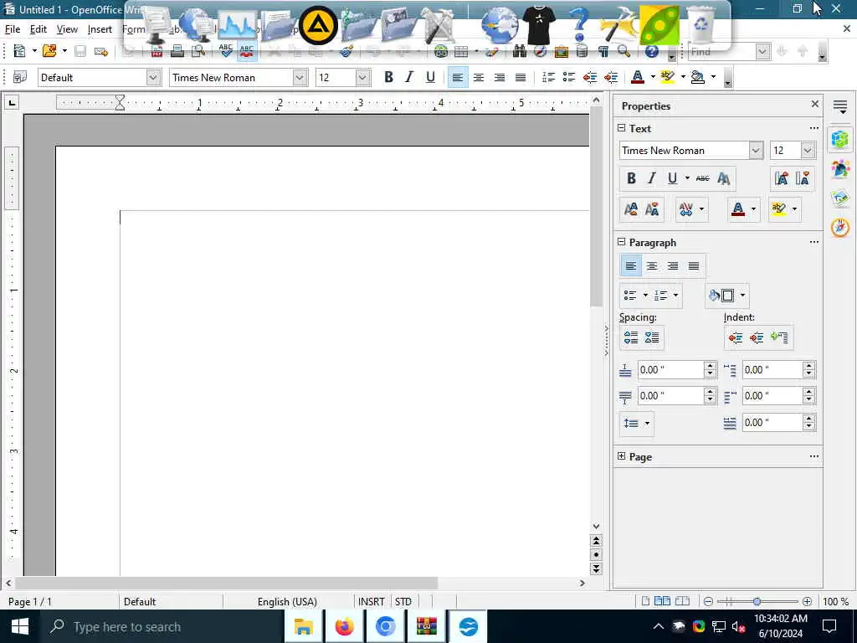Open the Gallery picture icon in the toolbar

pyautogui.click(x=562, y=52)
